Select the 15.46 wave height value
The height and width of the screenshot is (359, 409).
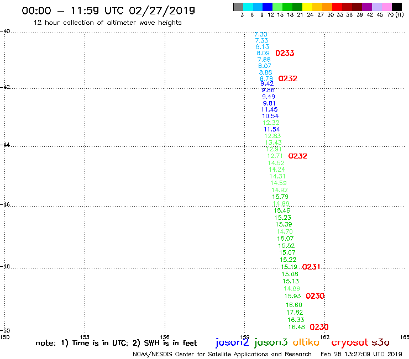(282, 210)
